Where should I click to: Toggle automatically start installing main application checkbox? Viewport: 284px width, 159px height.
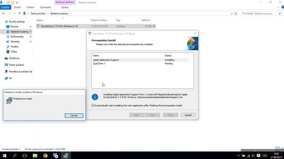(93, 106)
